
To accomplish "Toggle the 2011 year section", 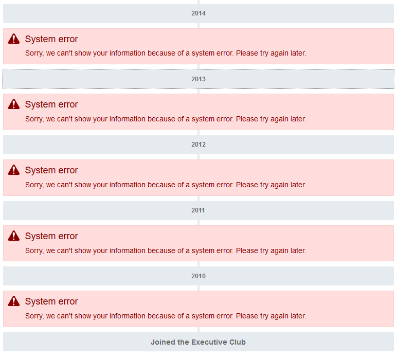I will 199,210.
